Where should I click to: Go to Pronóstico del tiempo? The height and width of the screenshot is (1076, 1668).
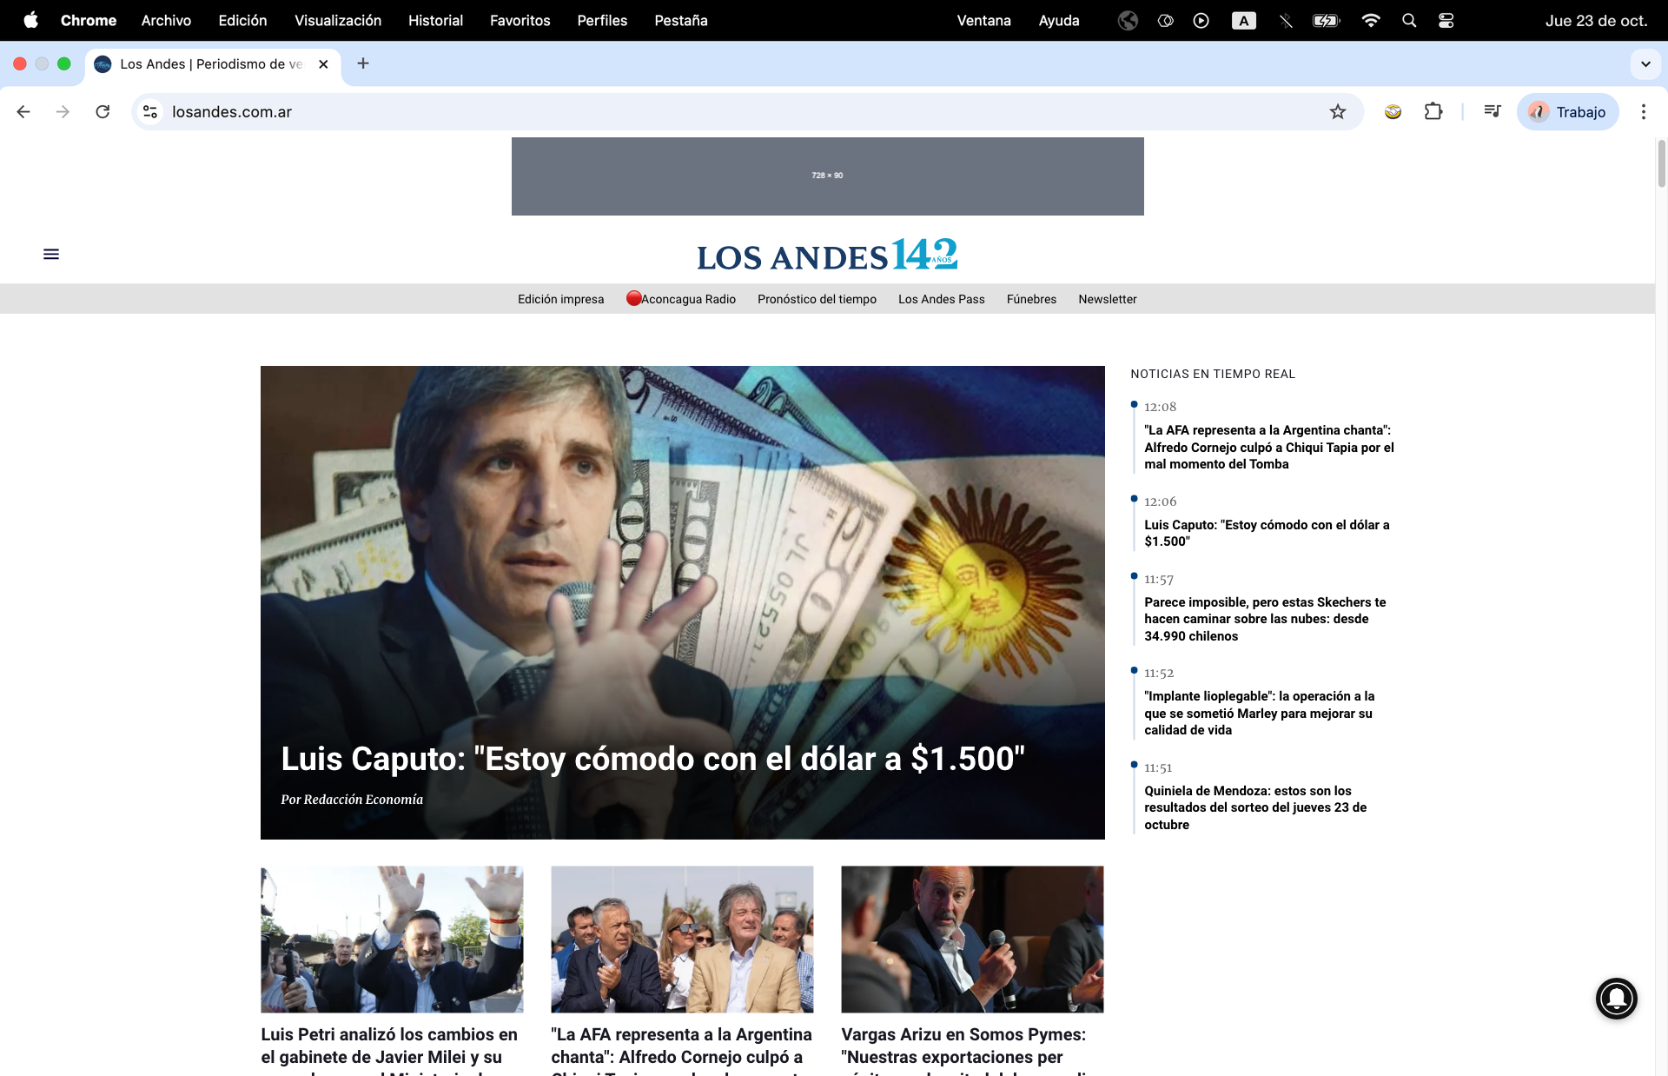coord(817,299)
